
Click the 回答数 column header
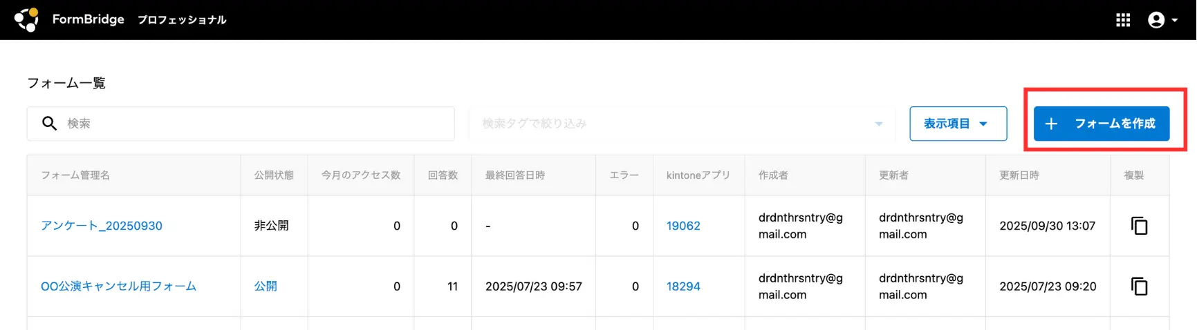click(443, 175)
